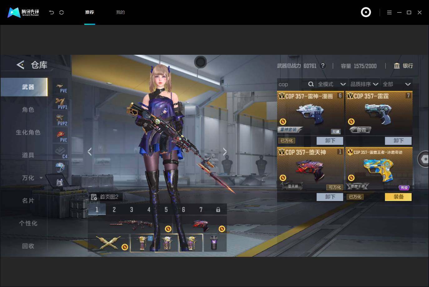This screenshot has width=429, height=287.
Task: Select the red PVE loadout icon
Action: 60,136
